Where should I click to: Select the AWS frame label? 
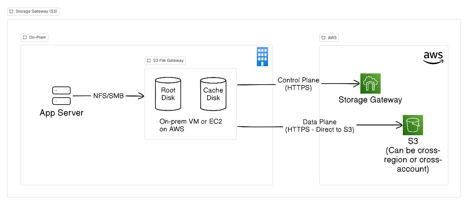click(329, 37)
